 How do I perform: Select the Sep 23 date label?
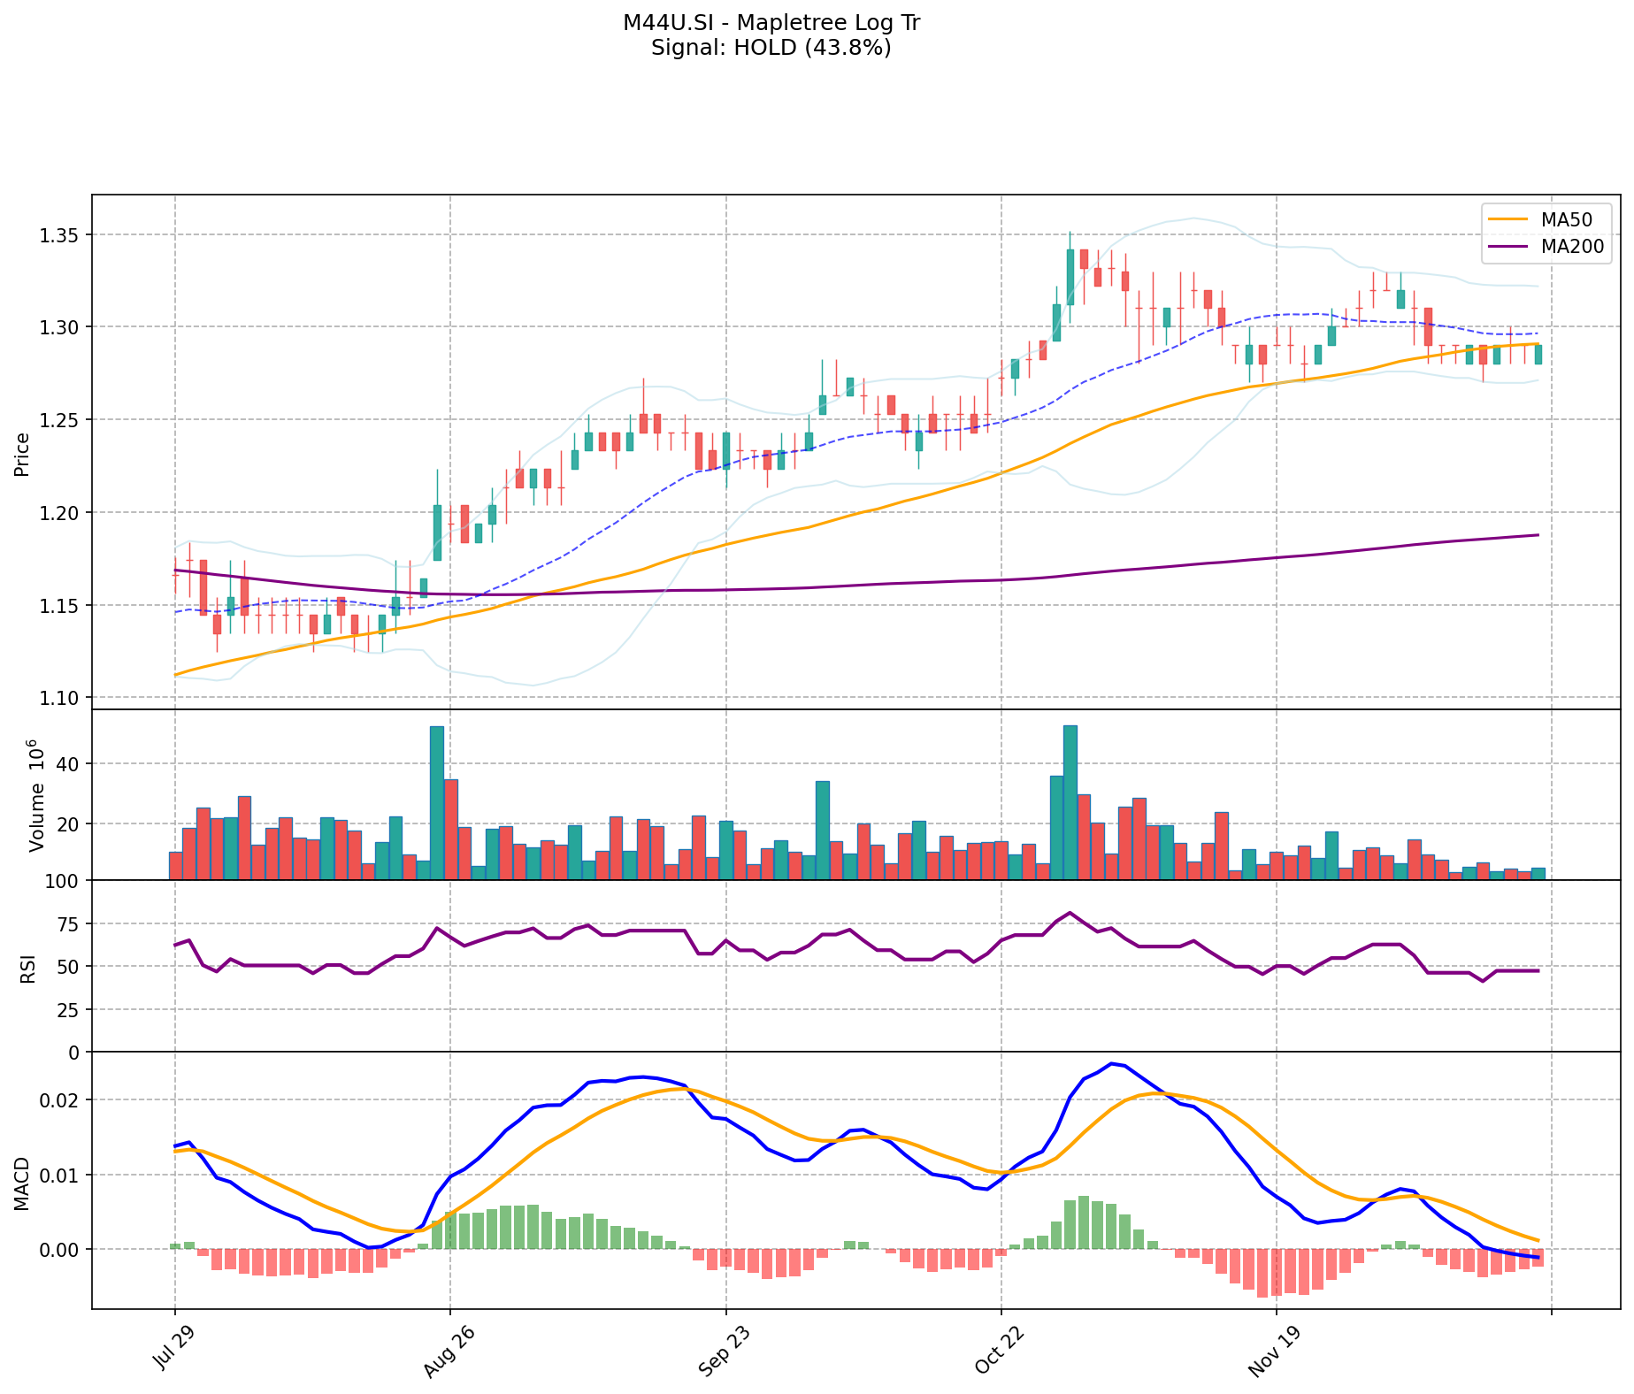pyautogui.click(x=723, y=1352)
